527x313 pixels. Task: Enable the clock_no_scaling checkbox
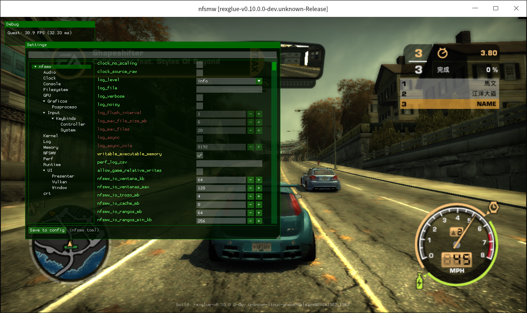(x=200, y=65)
